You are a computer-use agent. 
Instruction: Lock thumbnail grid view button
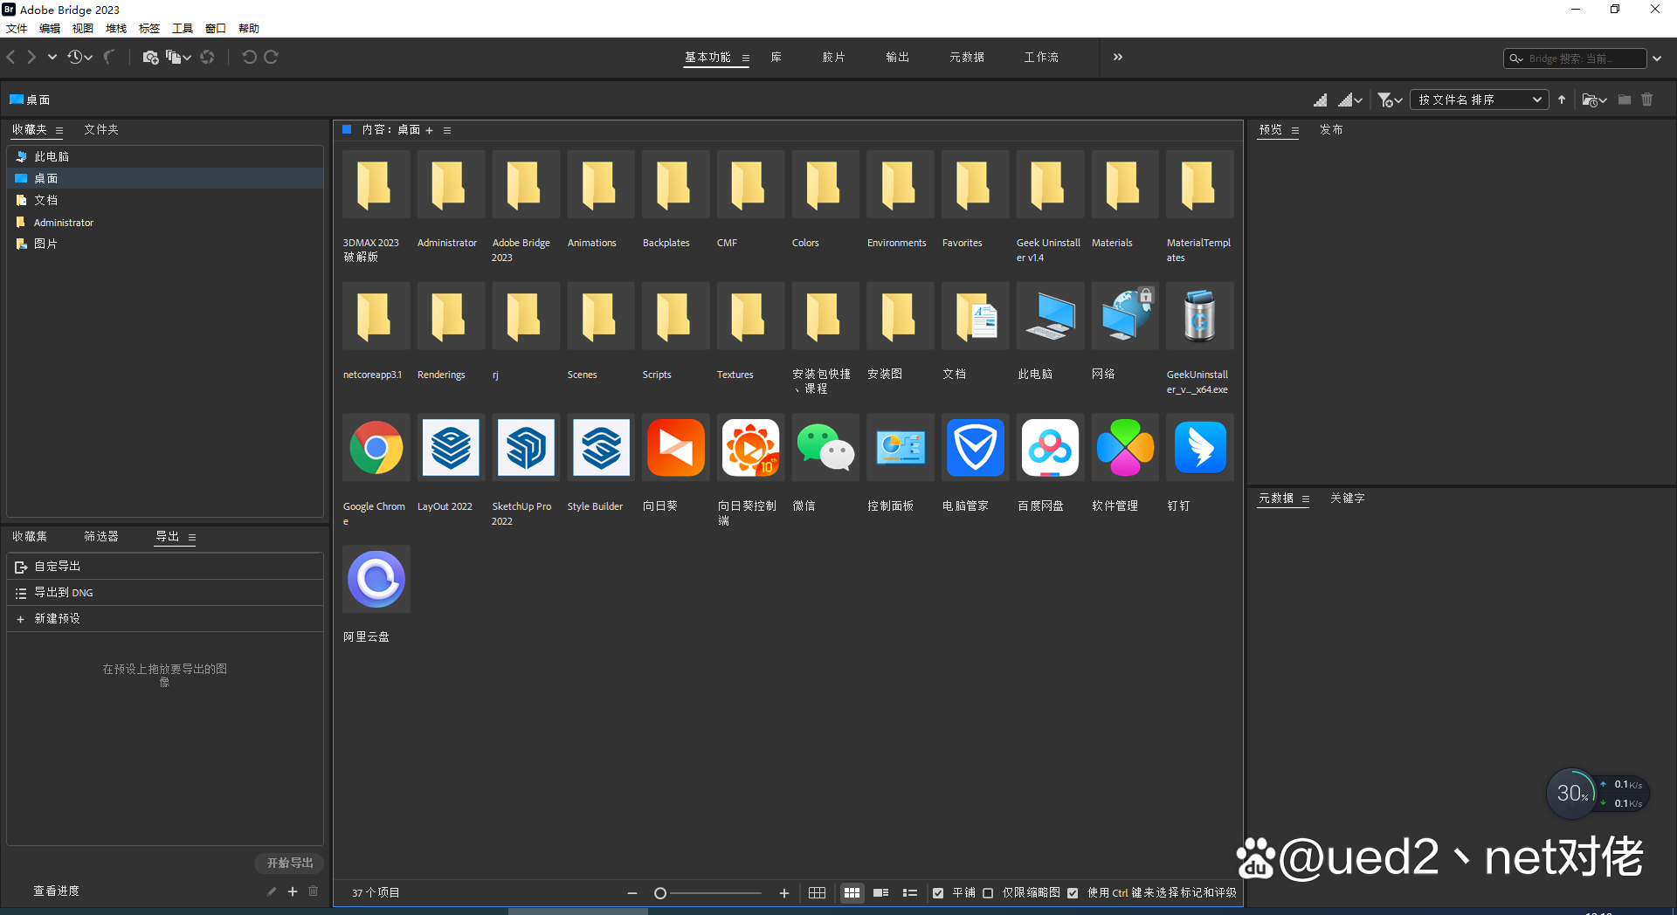click(817, 893)
